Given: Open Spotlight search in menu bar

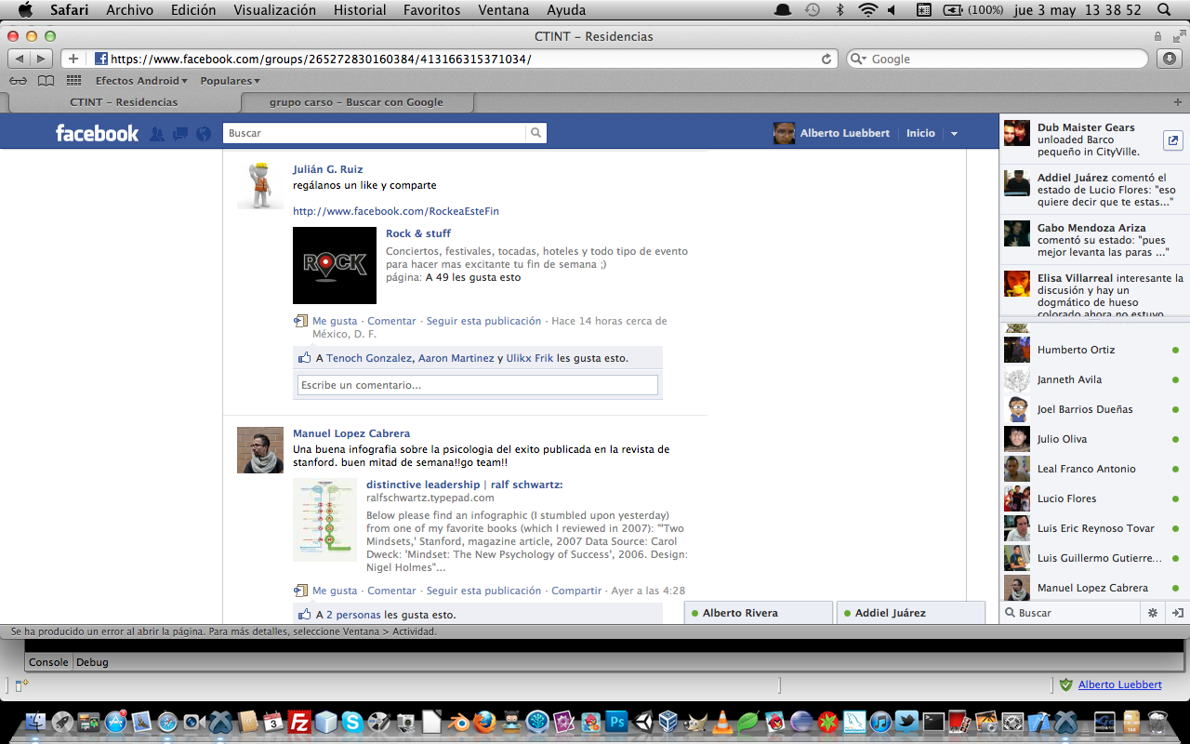Looking at the screenshot, I should click(x=1165, y=10).
